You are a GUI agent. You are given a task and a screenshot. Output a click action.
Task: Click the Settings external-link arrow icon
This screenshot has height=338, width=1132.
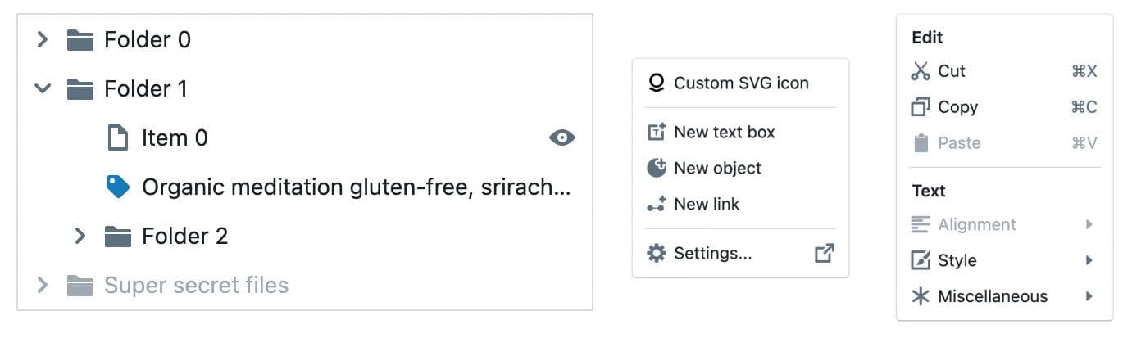[824, 254]
